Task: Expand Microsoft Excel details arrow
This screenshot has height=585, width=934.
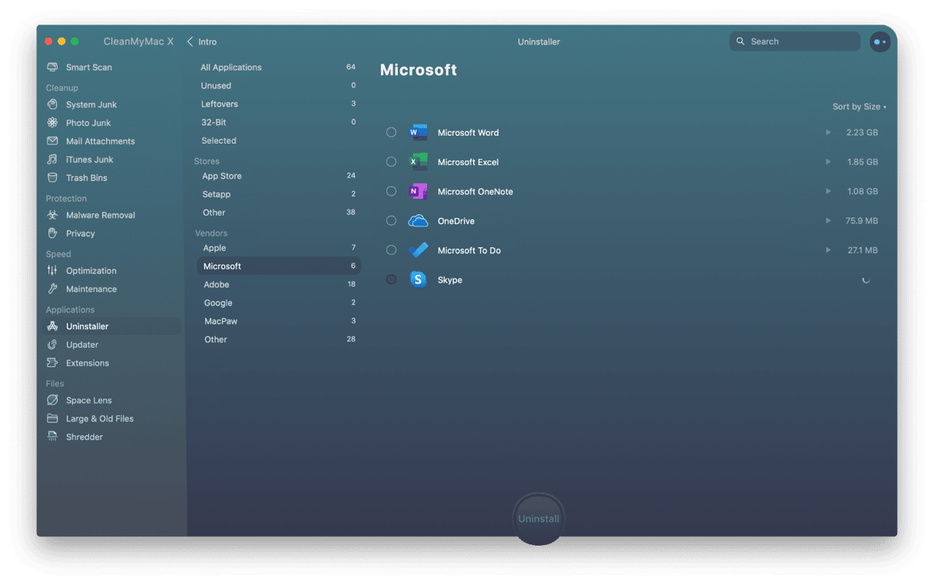Action: (x=828, y=162)
